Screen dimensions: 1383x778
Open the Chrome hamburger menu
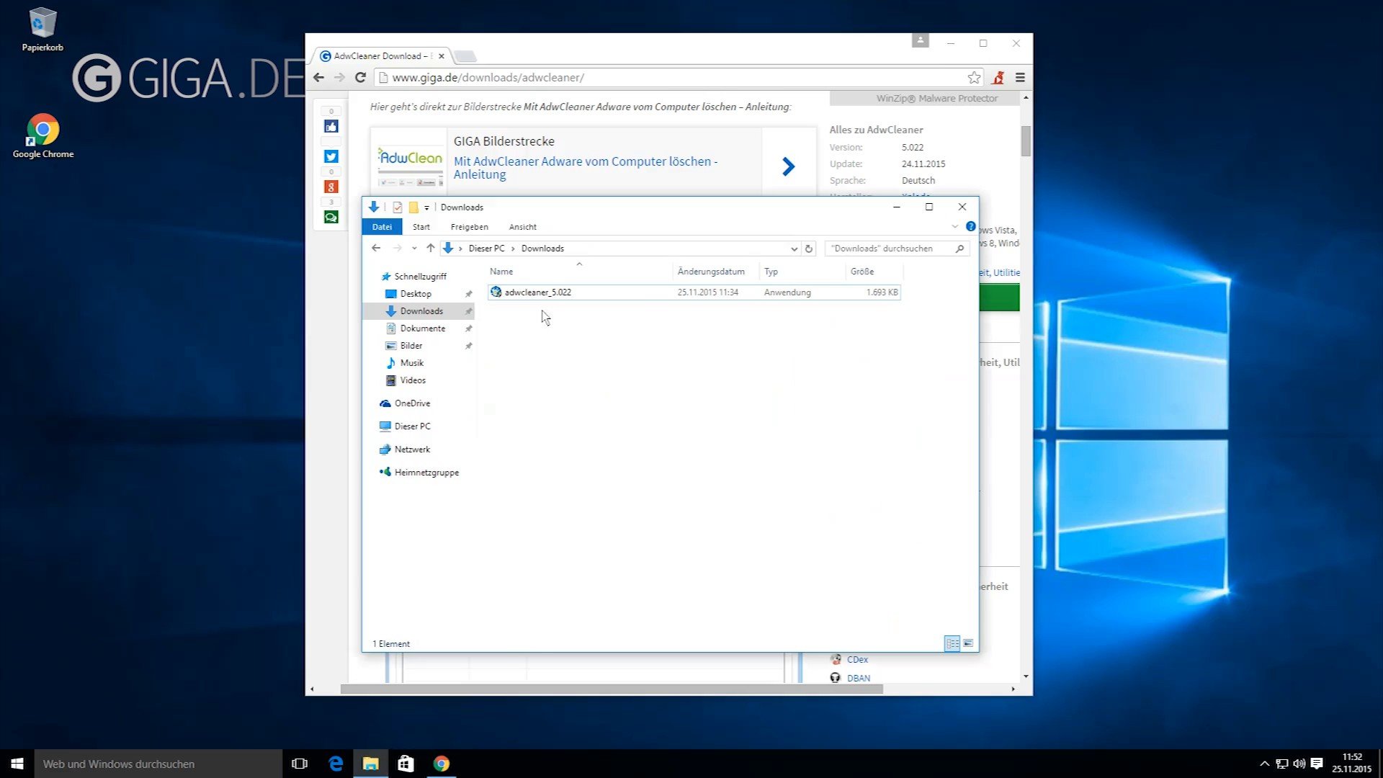pyautogui.click(x=1020, y=78)
